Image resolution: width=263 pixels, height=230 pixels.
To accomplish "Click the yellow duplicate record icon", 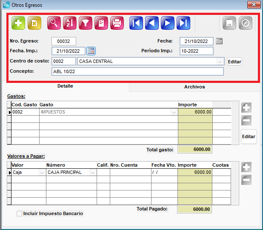I will [x=34, y=23].
